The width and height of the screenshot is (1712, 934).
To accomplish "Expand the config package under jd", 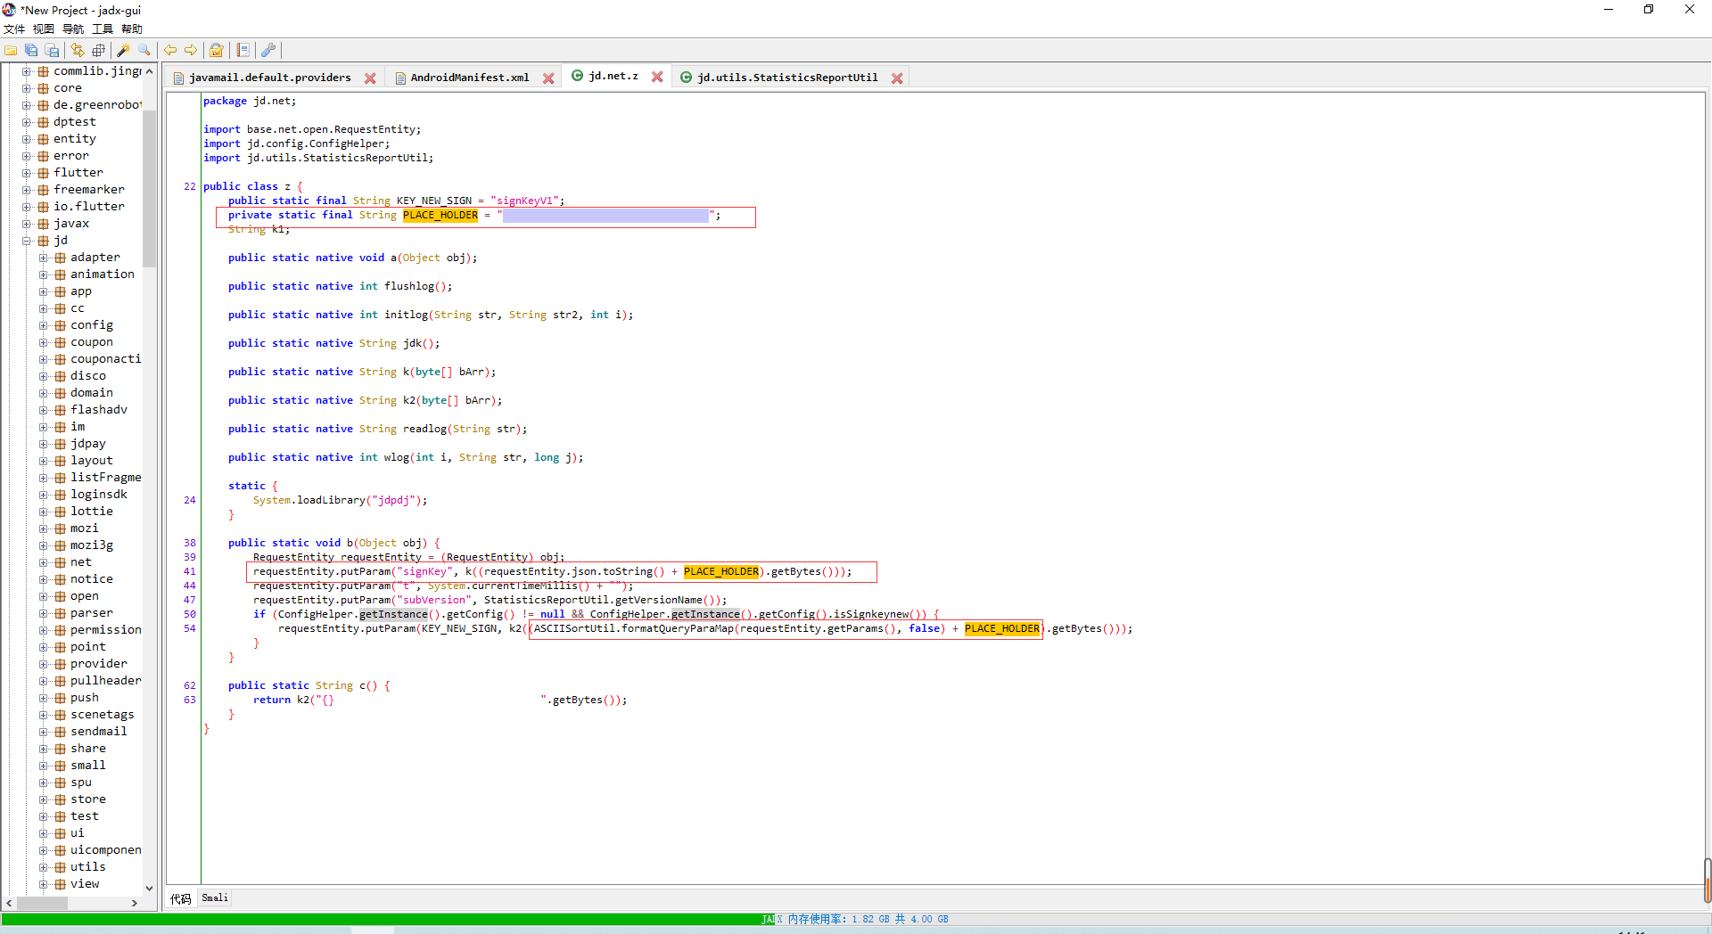I will [44, 325].
